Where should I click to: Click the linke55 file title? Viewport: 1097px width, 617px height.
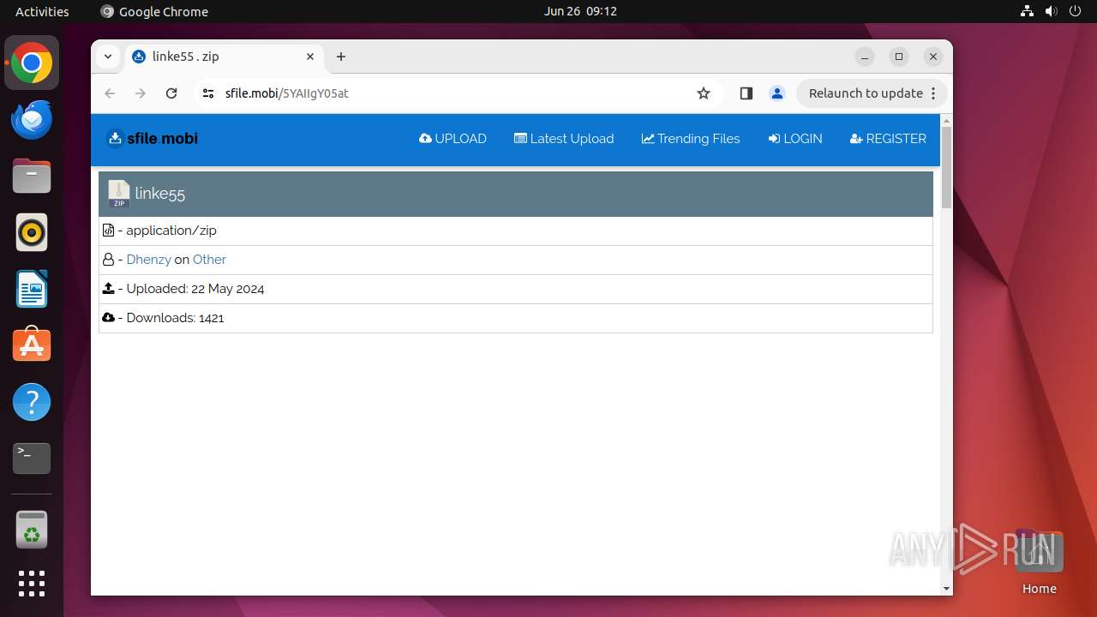click(160, 194)
